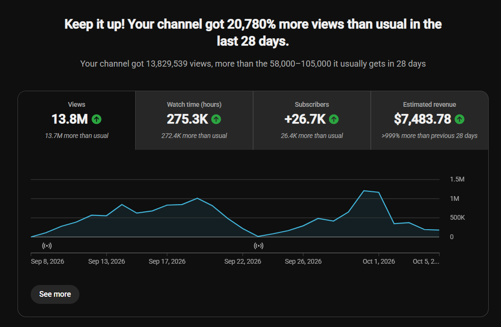Click the green up arrow beside $7,483.78
This screenshot has width=501, height=327.
click(x=459, y=120)
